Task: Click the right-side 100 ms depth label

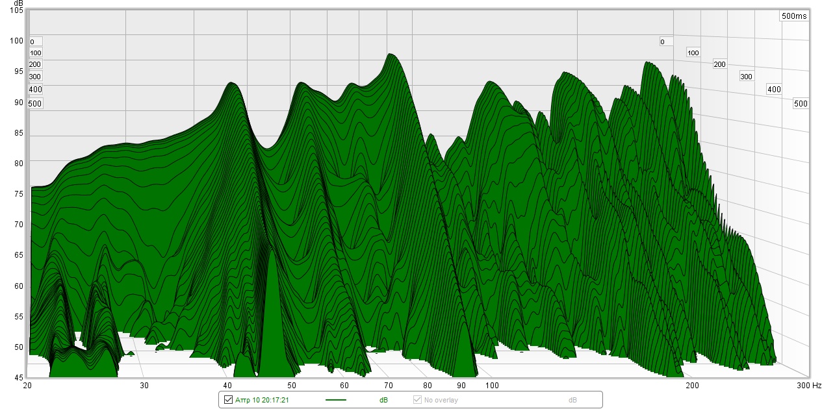Action: [693, 53]
